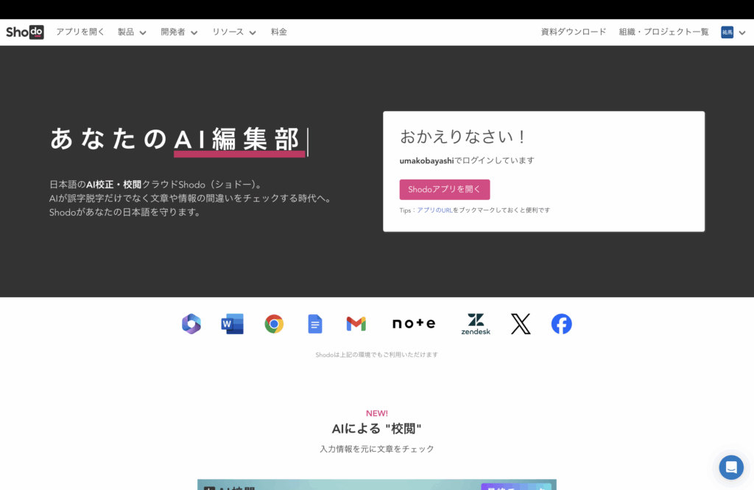754x490 pixels.
Task: Click the Shodoアプリを開く button
Action: tap(445, 189)
